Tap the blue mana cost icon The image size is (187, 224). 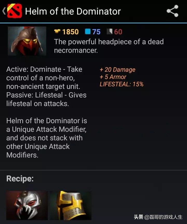(x=88, y=31)
